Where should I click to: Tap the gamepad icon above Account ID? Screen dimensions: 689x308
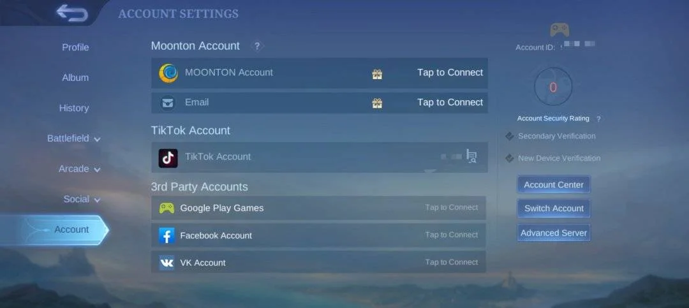point(559,30)
